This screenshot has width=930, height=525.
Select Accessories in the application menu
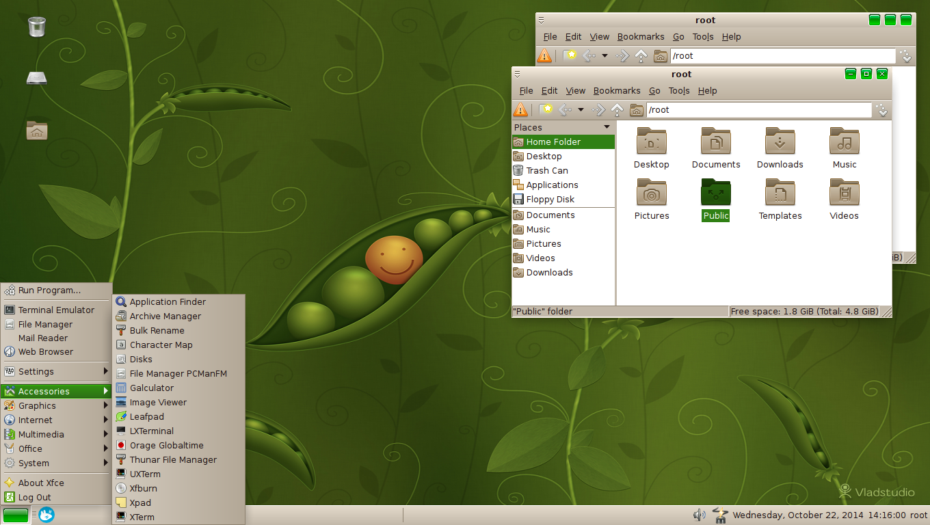coord(55,391)
